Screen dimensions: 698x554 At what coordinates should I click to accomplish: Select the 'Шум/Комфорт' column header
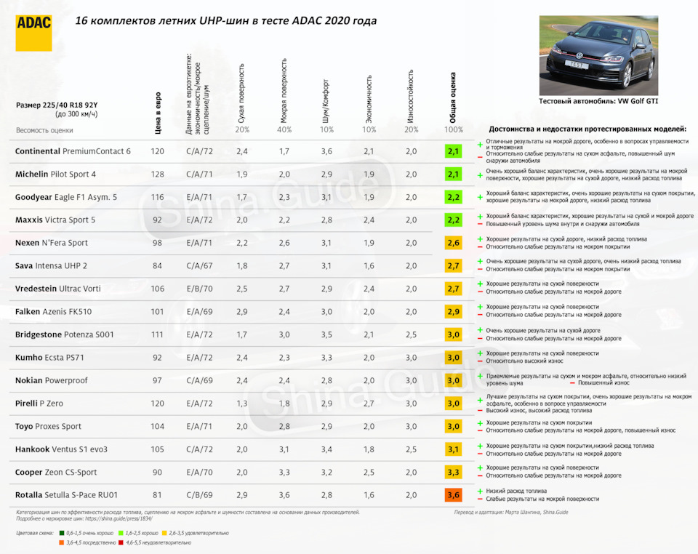point(326,102)
